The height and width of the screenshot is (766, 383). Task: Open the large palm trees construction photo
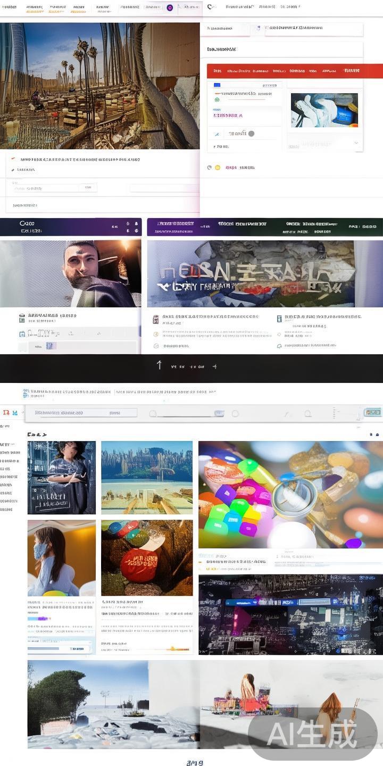pyautogui.click(x=99, y=86)
